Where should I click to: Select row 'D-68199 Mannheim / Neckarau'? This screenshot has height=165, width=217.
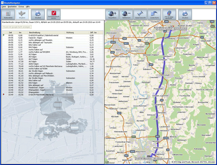[x=53, y=95]
